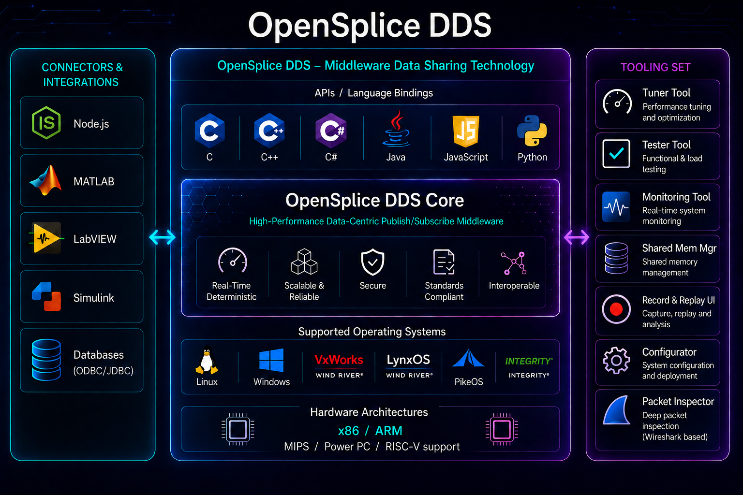Click the Tuner Tool title
743x495 pixels.
(x=666, y=92)
